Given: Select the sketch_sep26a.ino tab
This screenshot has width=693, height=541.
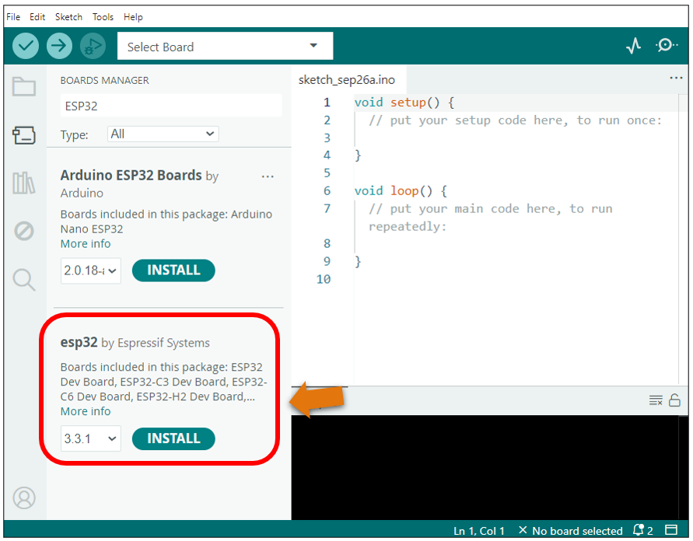Looking at the screenshot, I should pos(347,80).
